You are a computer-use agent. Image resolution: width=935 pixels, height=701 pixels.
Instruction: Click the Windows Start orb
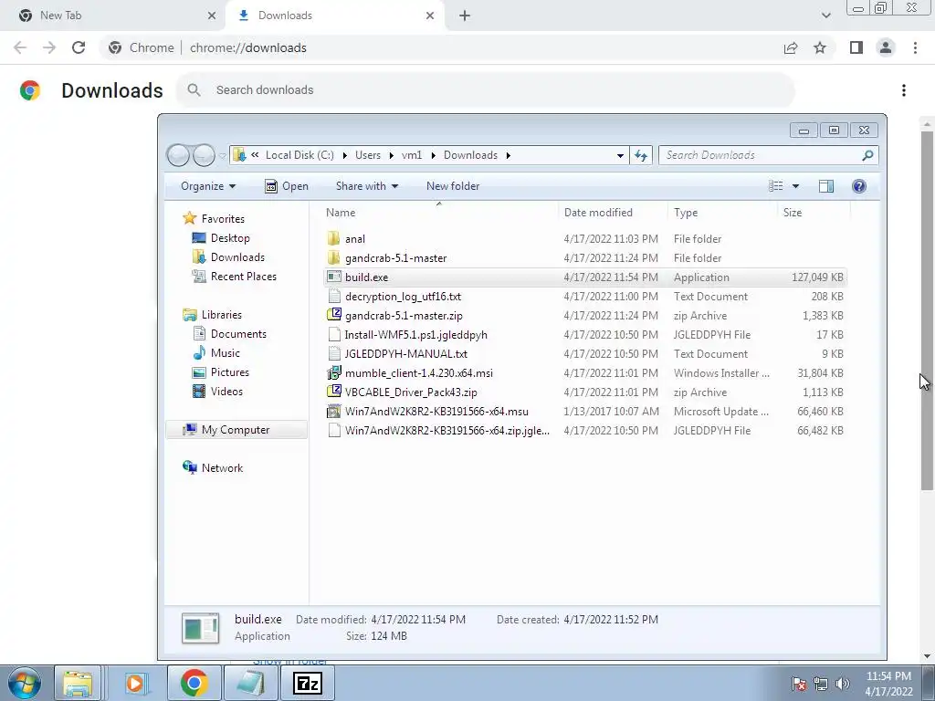coord(25,683)
